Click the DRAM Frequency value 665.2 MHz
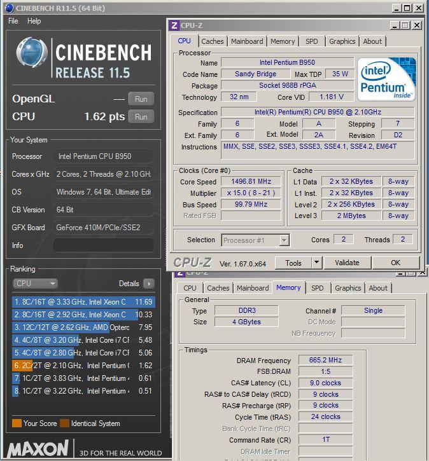Viewport: 429px width, 461px height. point(325,360)
